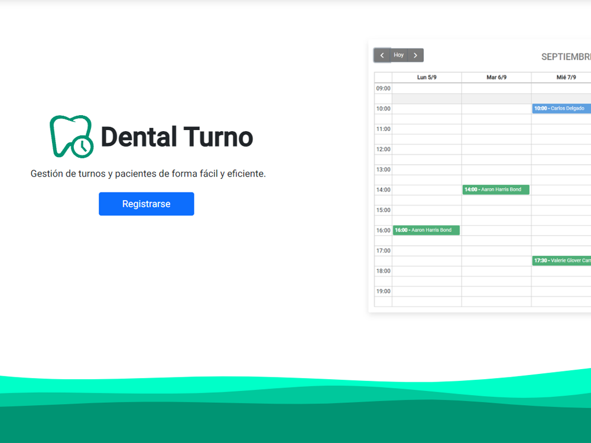Go to next week in calendar
This screenshot has width=591, height=443.
point(415,56)
